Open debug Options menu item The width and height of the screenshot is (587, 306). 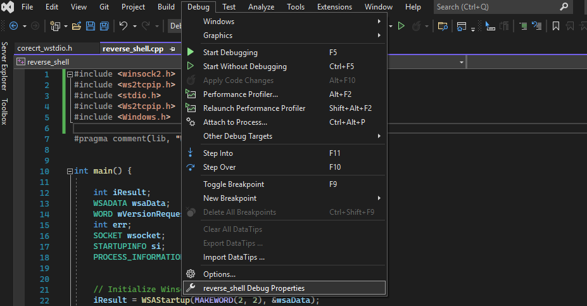[284, 274]
